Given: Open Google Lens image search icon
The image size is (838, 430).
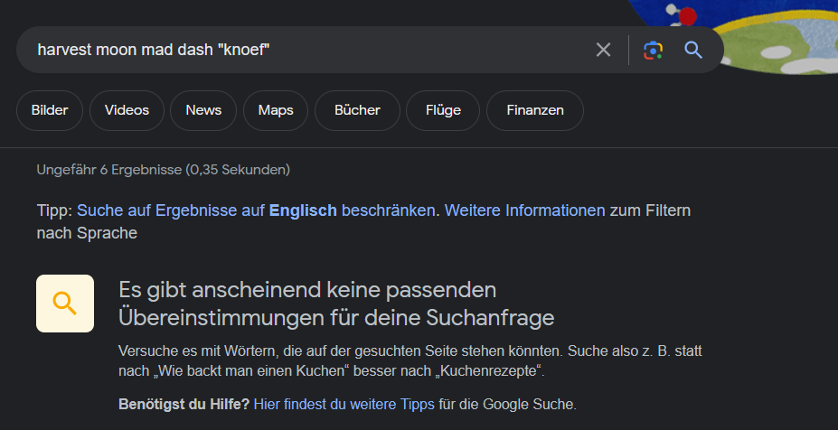Looking at the screenshot, I should [x=653, y=51].
